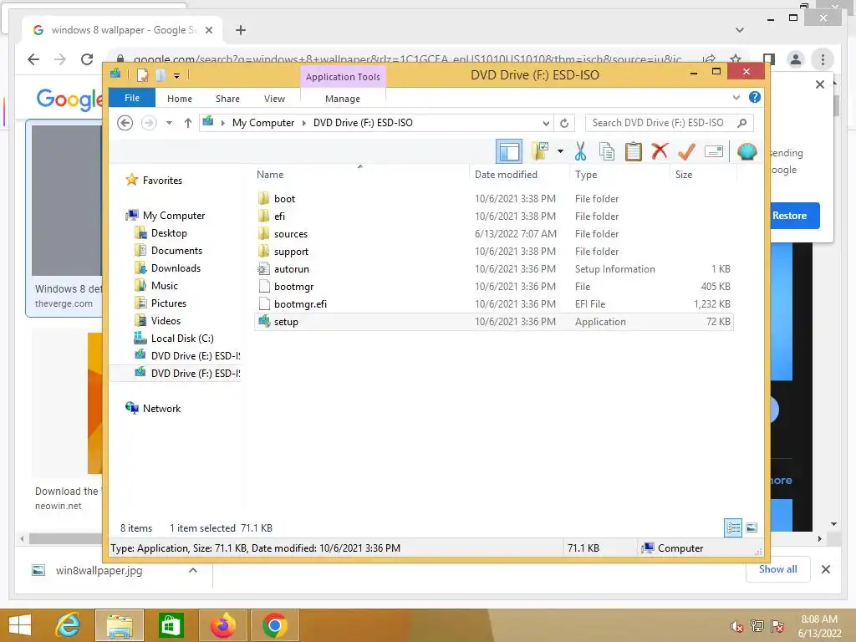This screenshot has height=642, width=856.
Task: Open Firefox from the taskbar
Action: [x=222, y=625]
